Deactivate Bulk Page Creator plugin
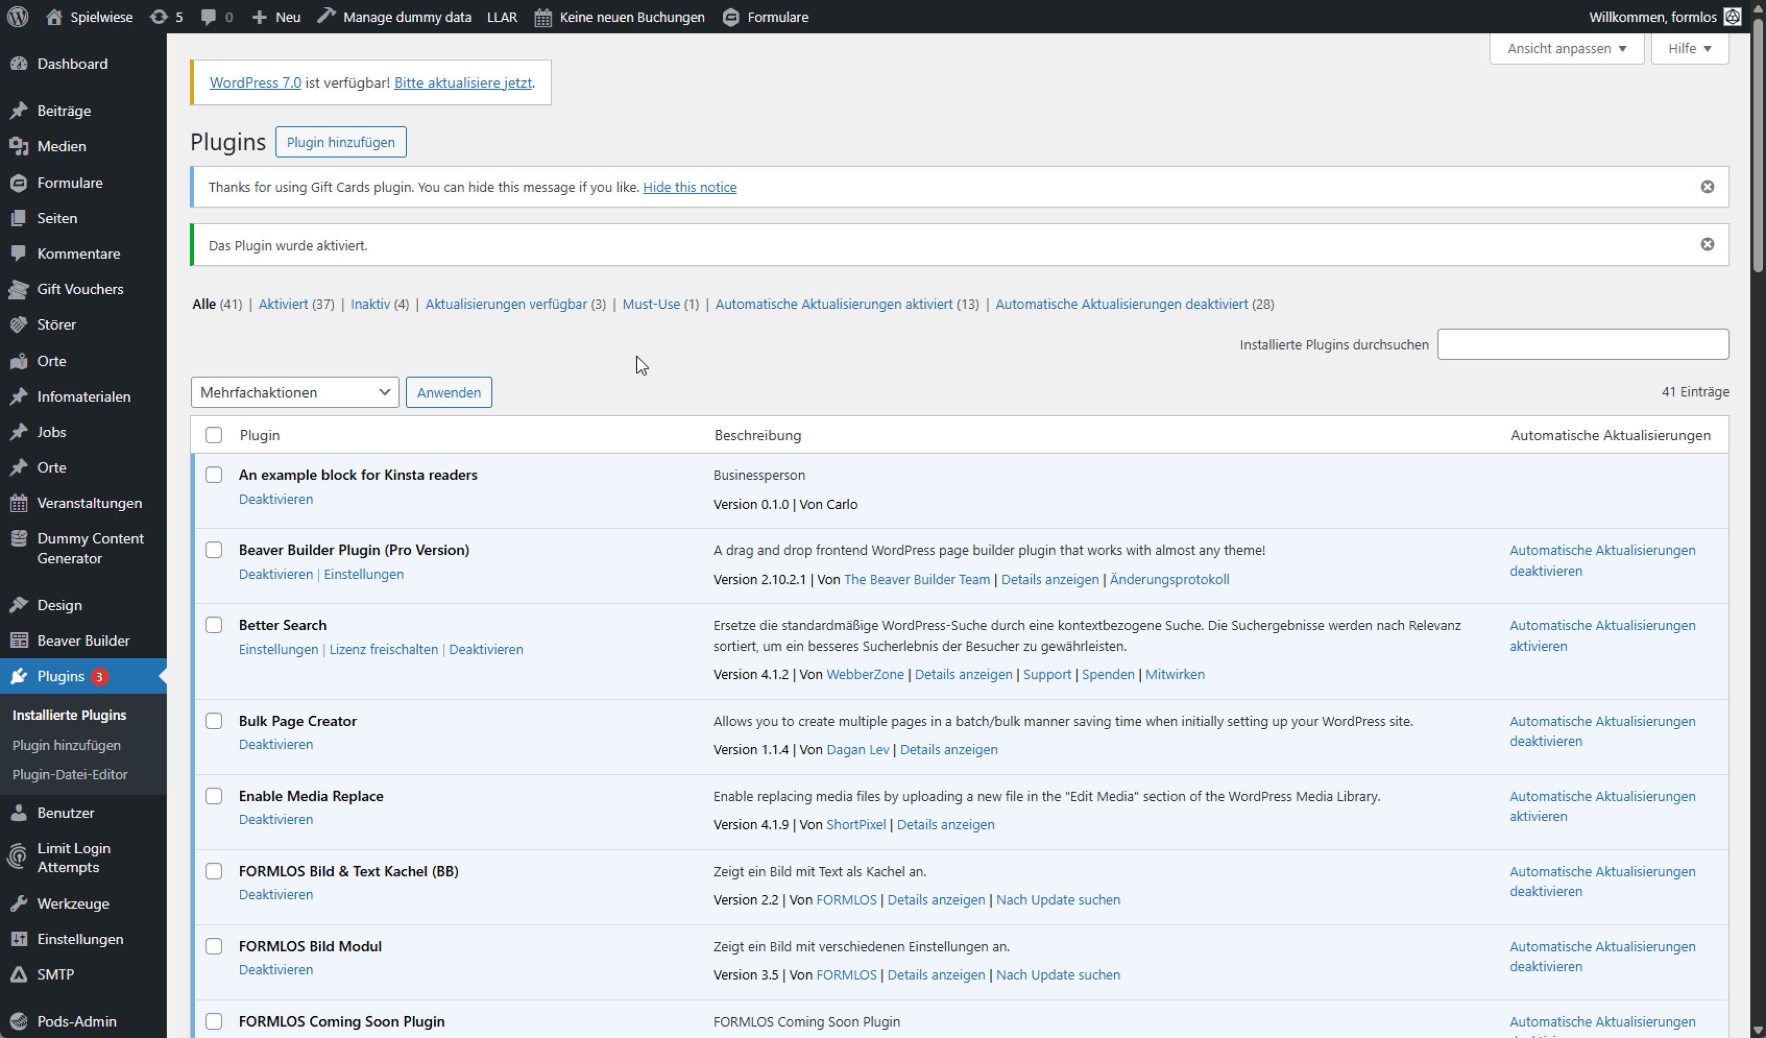The width and height of the screenshot is (1766, 1038). click(x=276, y=744)
